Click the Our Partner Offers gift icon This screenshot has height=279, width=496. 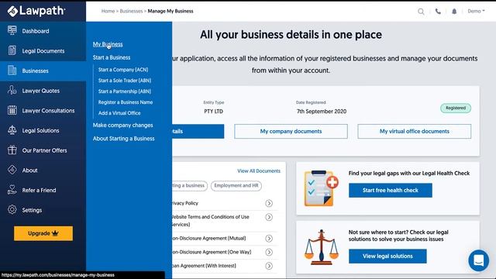(x=12, y=150)
